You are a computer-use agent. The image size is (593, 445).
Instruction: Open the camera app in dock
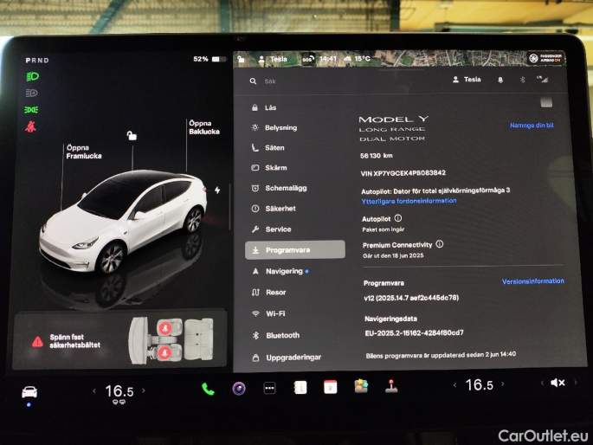point(239,388)
